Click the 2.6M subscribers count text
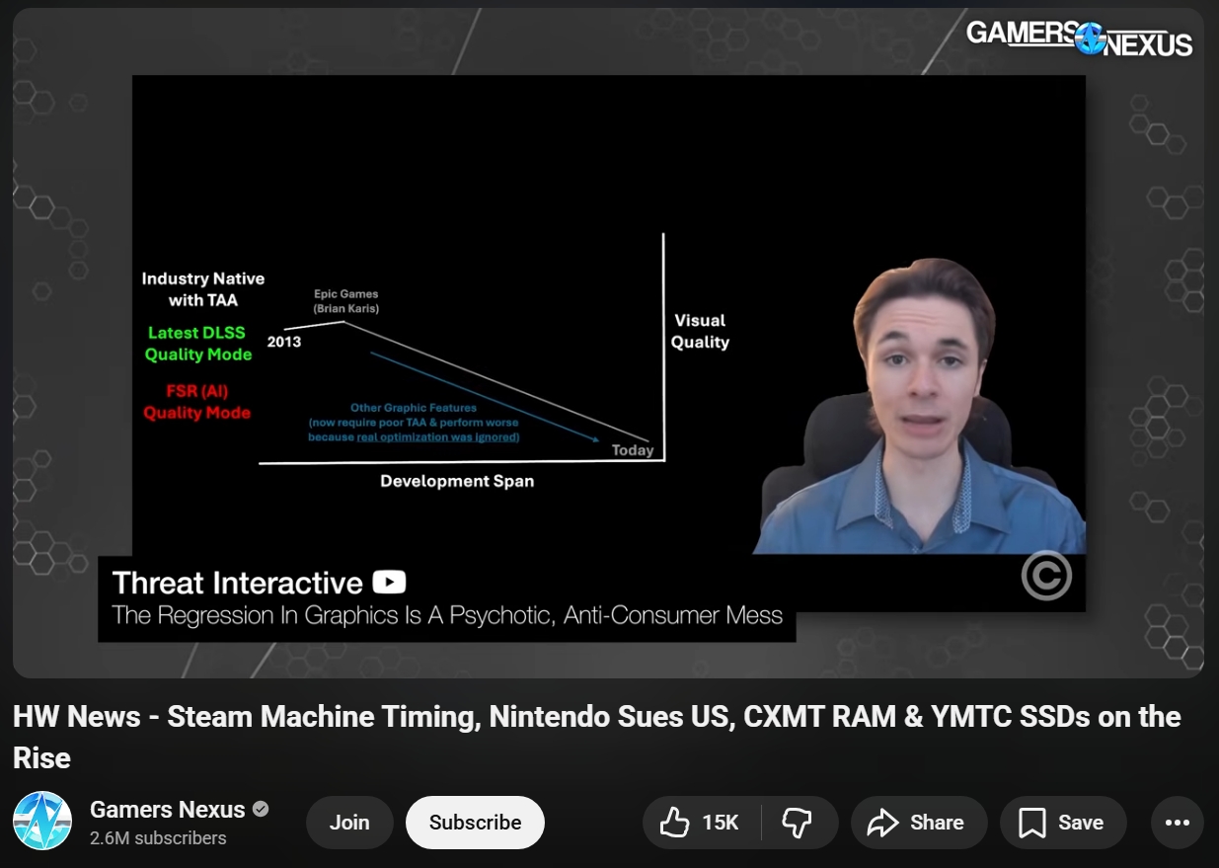The width and height of the screenshot is (1219, 868). [x=158, y=838]
